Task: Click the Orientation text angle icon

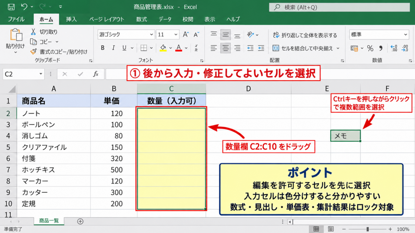Action: pos(250,35)
